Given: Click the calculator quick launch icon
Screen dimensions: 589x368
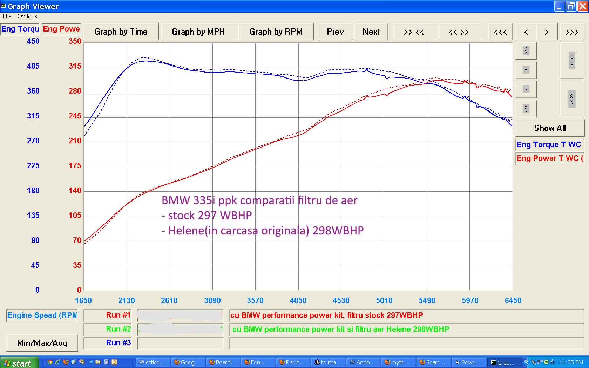Looking at the screenshot, I should 106,362.
